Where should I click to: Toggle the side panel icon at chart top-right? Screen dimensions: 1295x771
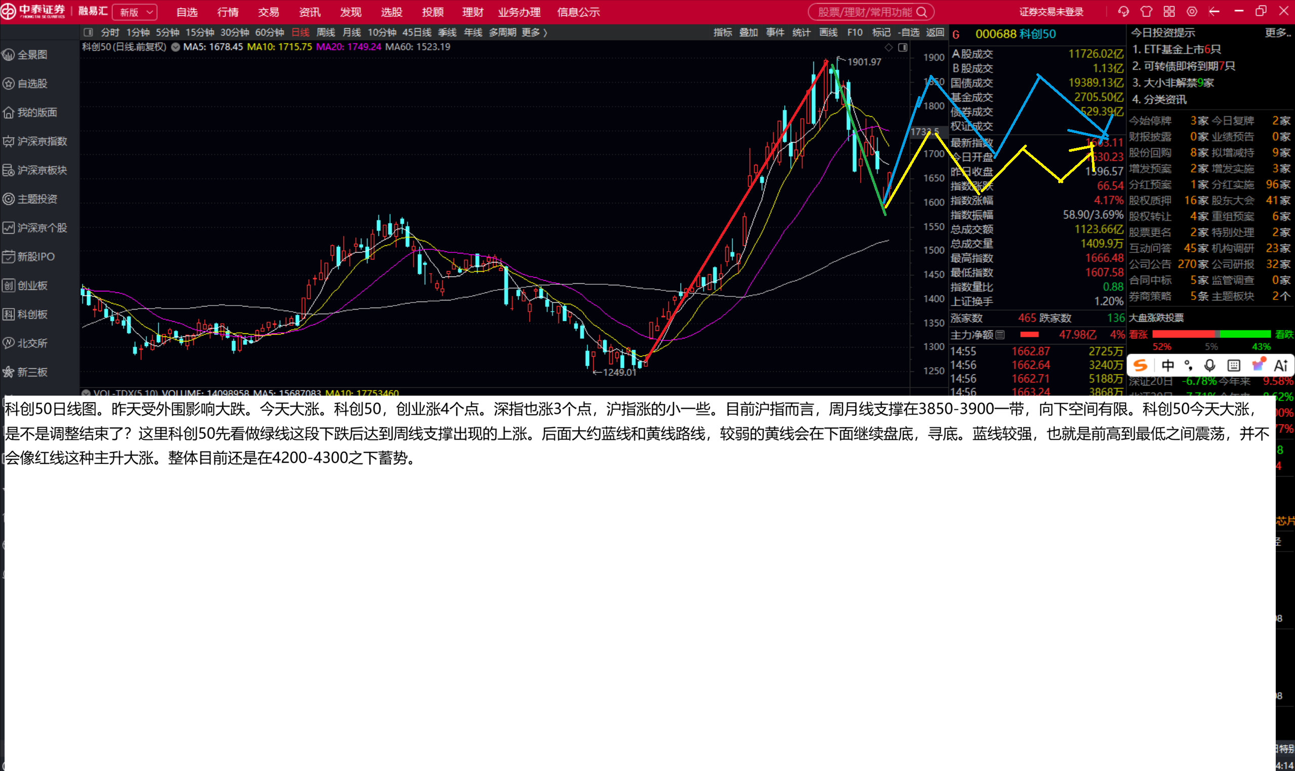pyautogui.click(x=903, y=48)
